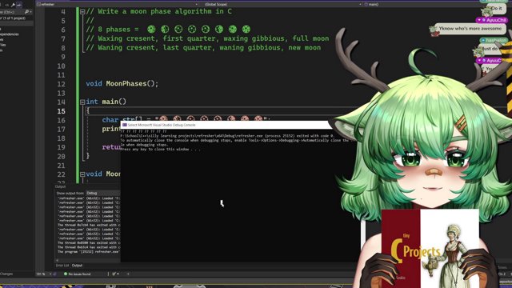512x288 pixels.
Task: Click line number 15 in the editor gutter
Action: [61, 111]
